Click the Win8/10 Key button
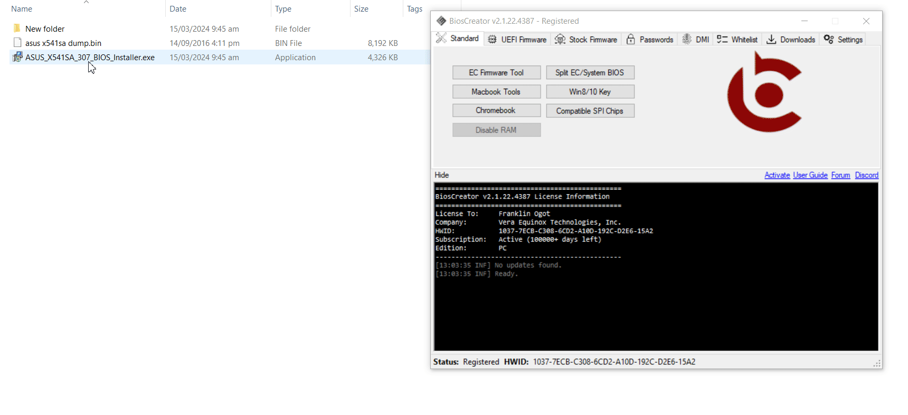This screenshot has height=415, width=908. point(590,91)
